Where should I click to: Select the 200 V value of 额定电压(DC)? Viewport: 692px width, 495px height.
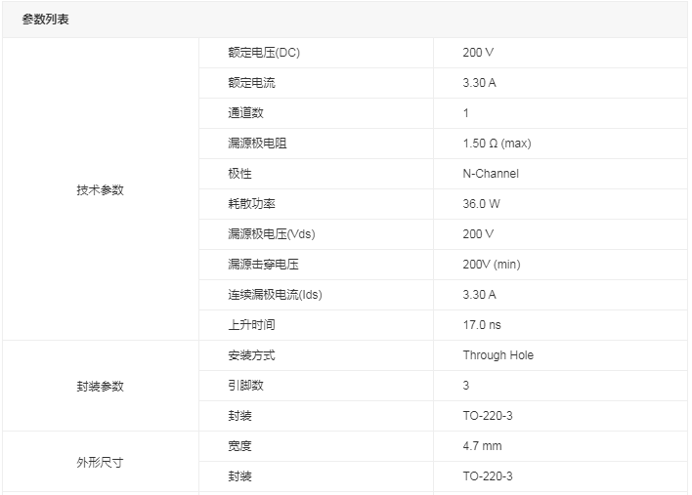click(478, 53)
